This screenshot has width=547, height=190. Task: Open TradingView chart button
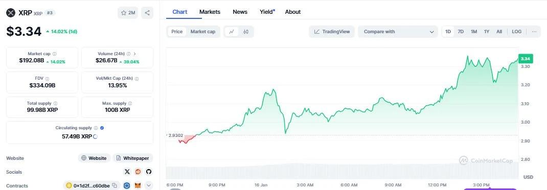click(332, 32)
